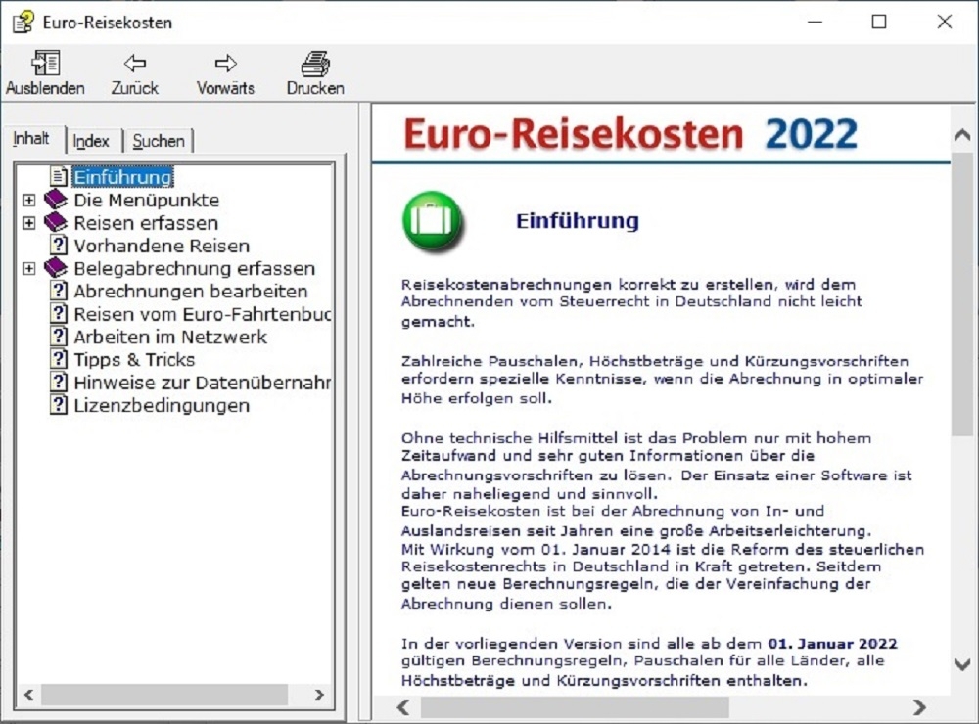Click the page icon beside Einführung
The image size is (979, 724).
tap(58, 177)
